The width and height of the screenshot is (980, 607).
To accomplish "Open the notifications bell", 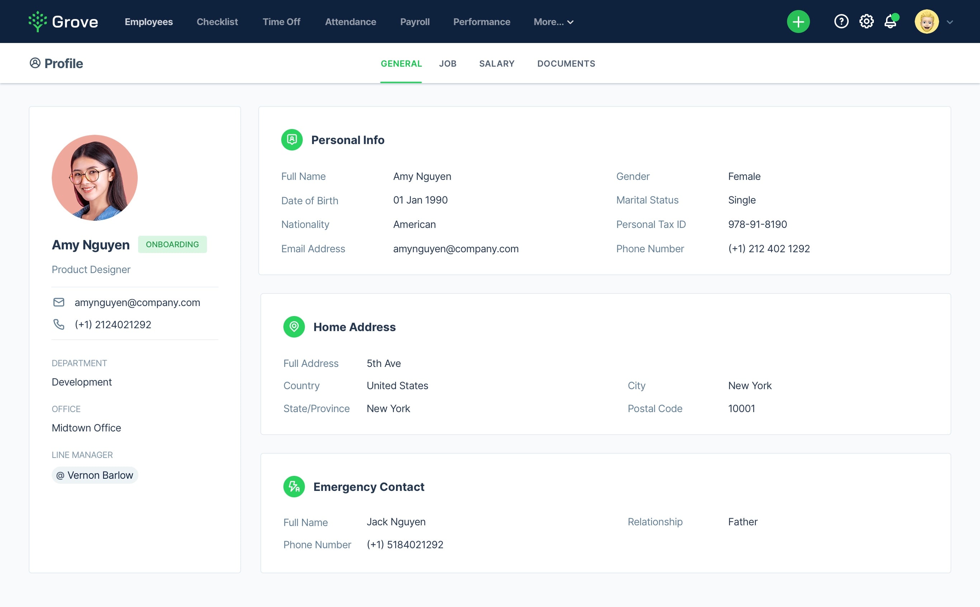I will coord(890,21).
